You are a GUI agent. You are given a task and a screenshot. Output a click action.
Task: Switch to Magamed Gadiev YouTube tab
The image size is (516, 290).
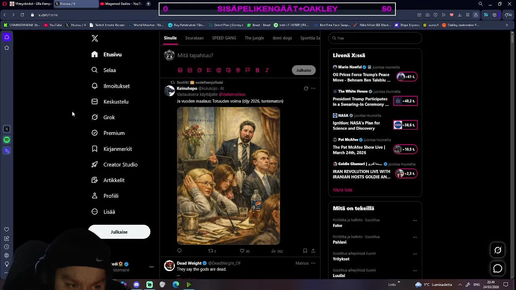121,4
